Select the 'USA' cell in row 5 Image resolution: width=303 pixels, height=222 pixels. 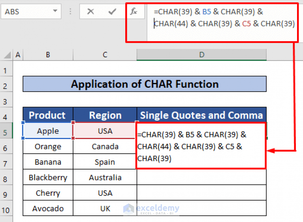(105, 131)
